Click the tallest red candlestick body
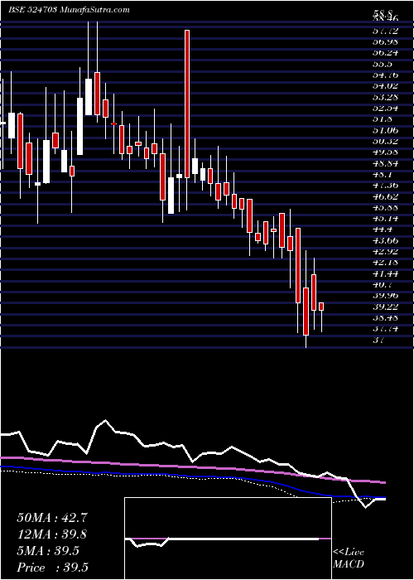The image size is (414, 580). point(187,104)
